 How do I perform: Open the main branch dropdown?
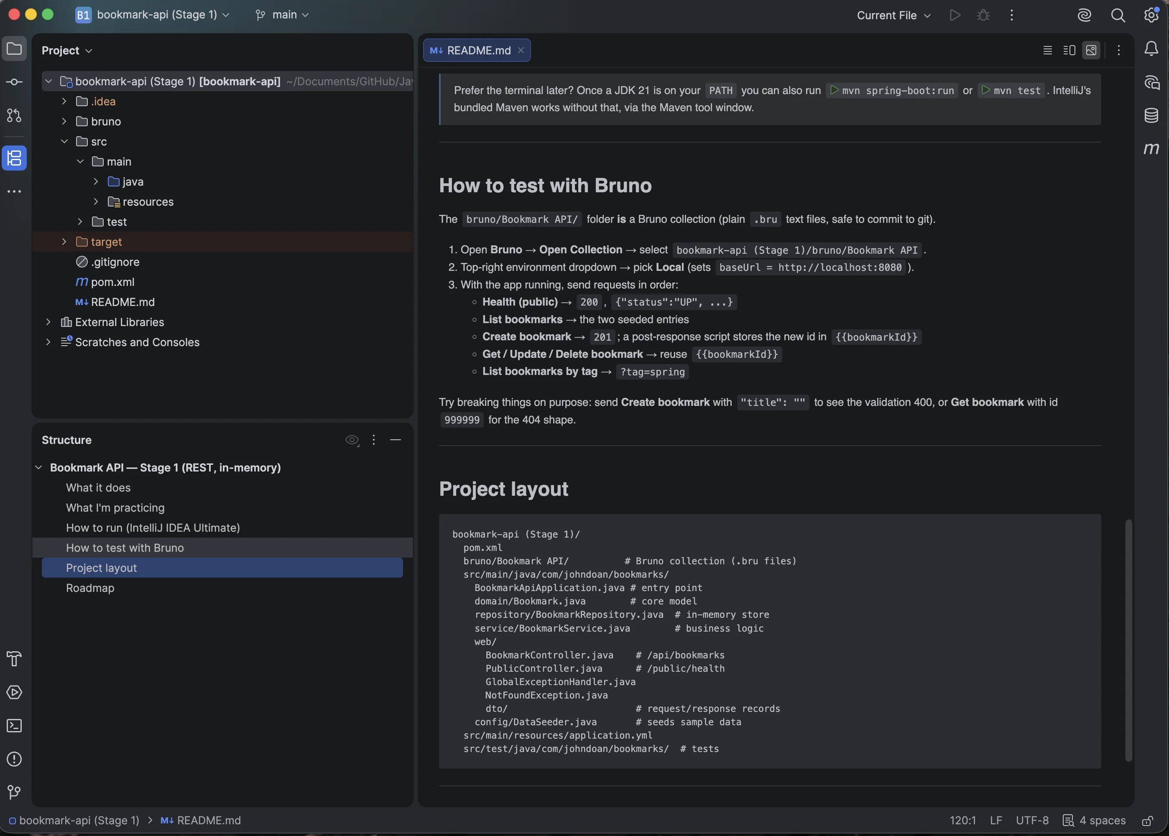(282, 15)
